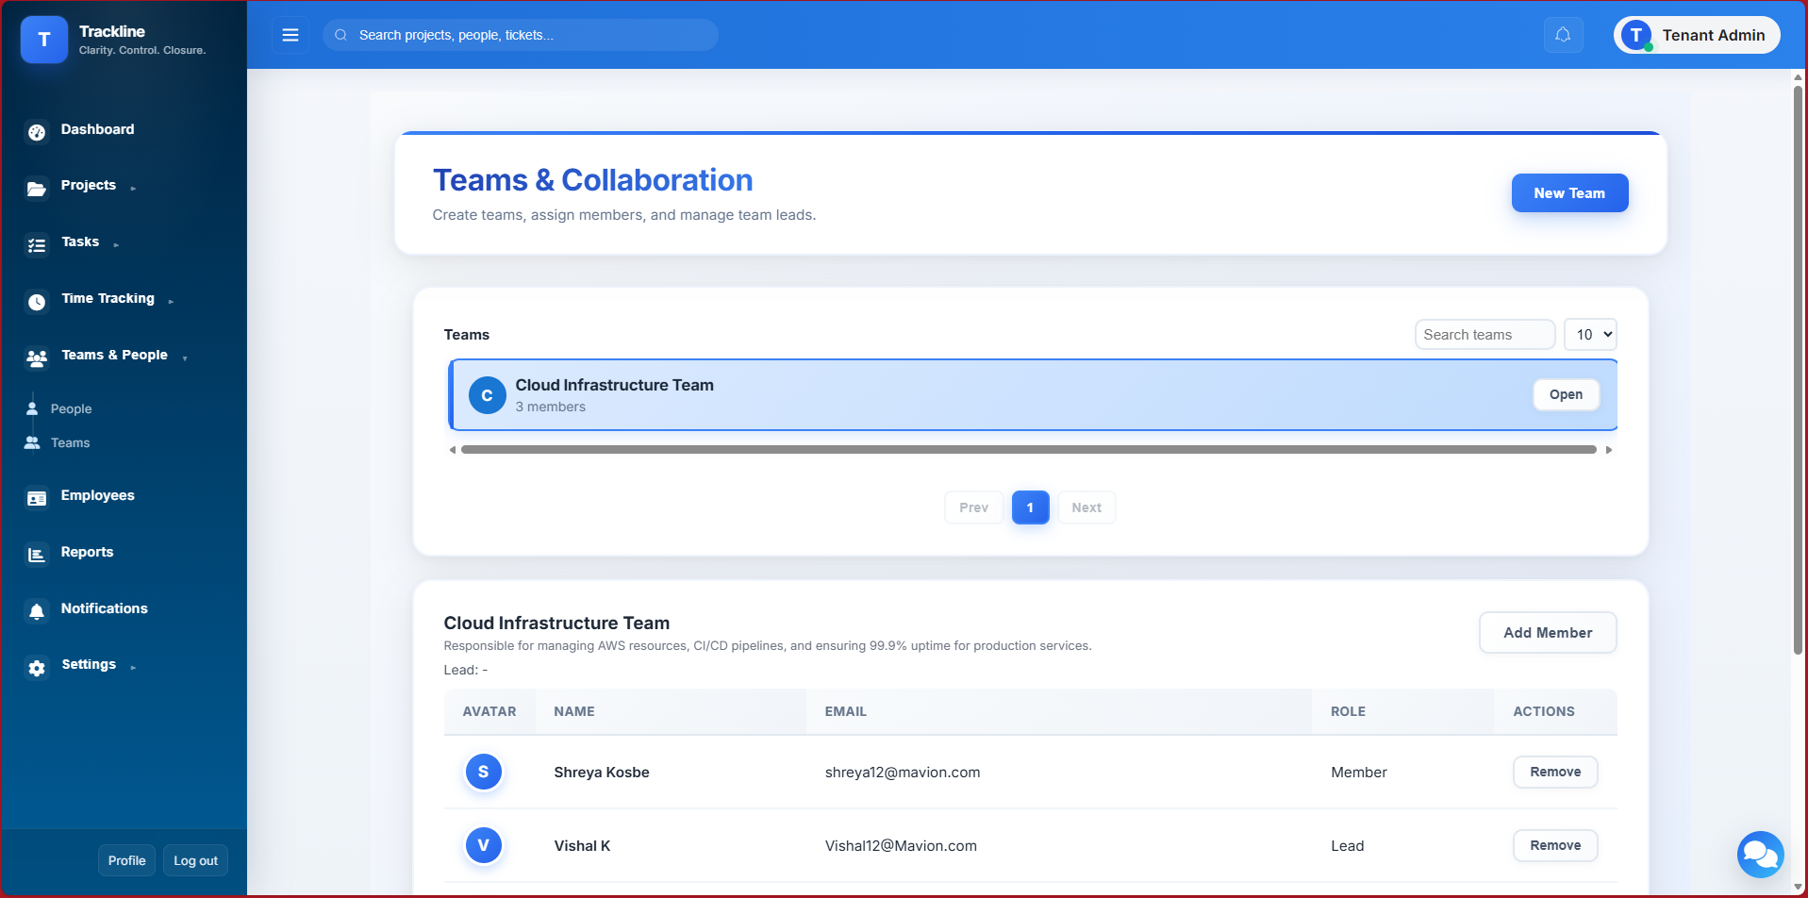Screen dimensions: 1808x898
Task: Click the Time Tracking clock icon
Action: tap(37, 302)
